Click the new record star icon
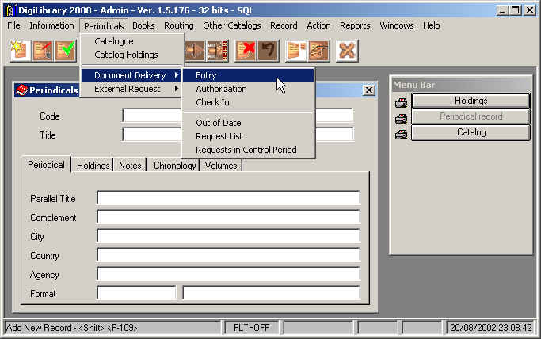This screenshot has width=541, height=339. 21,51
